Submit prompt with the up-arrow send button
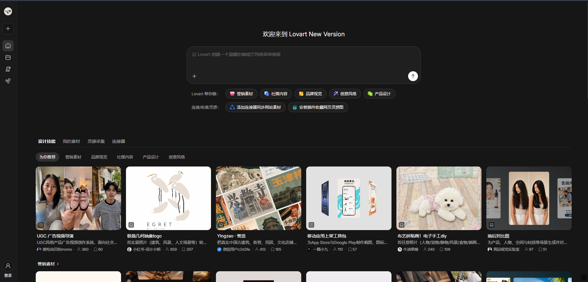Screen dimensions: 588x282 tap(413, 76)
